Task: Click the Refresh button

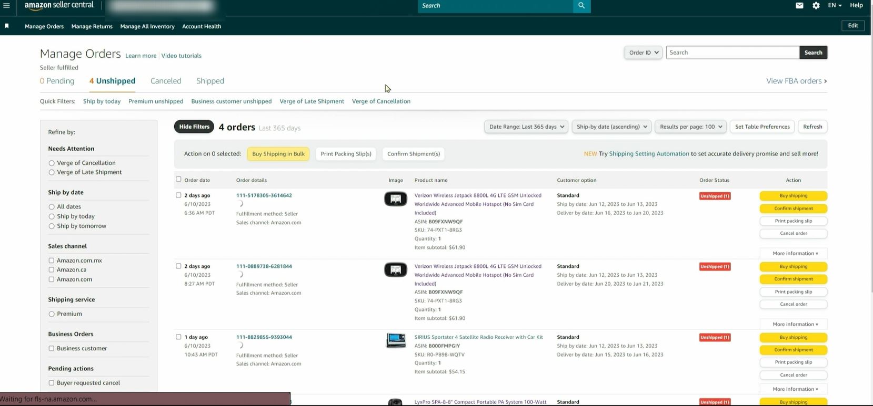Action: [x=812, y=127]
